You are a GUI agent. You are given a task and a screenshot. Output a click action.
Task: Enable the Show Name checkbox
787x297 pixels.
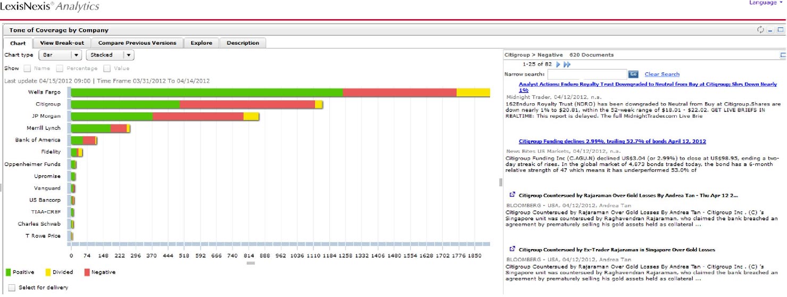pos(27,69)
